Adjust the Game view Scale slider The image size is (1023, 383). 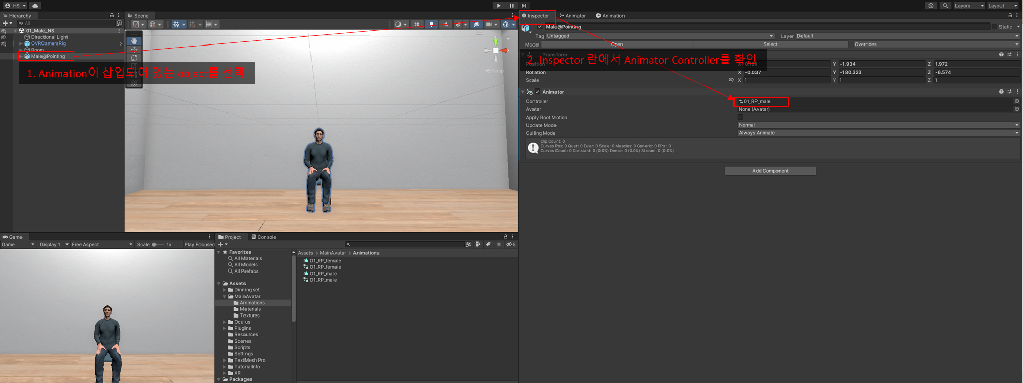point(158,245)
